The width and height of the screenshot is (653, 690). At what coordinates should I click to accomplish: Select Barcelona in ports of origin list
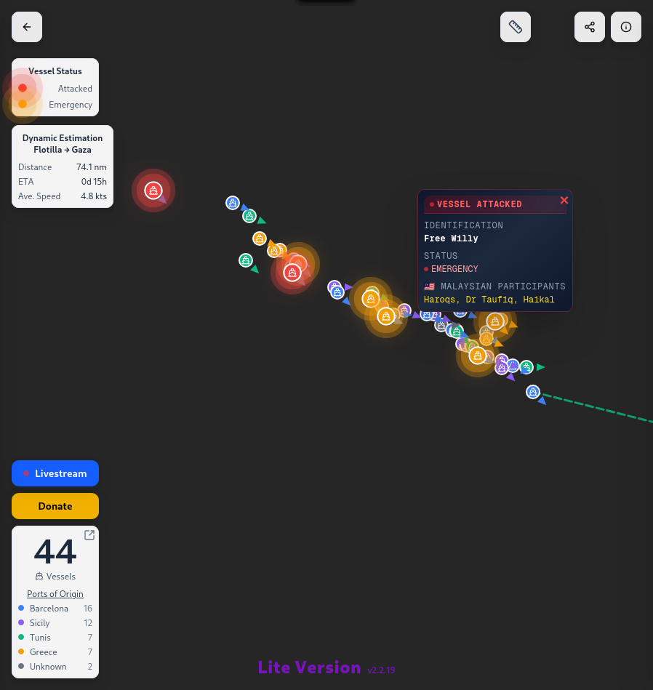click(49, 609)
